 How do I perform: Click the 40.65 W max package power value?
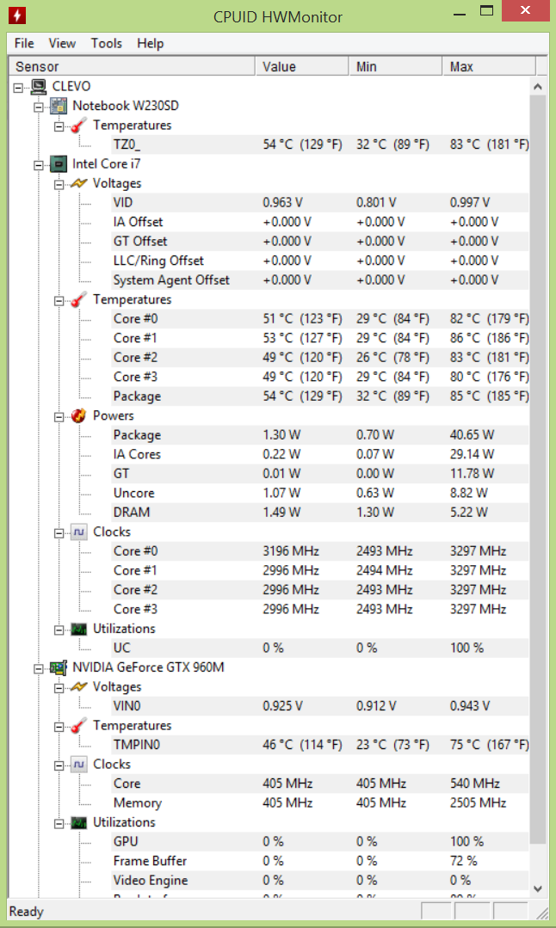pyautogui.click(x=472, y=435)
